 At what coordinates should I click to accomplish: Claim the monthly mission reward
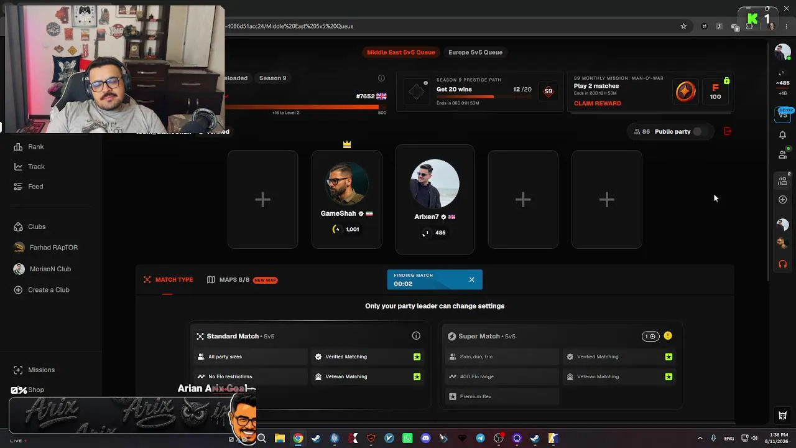[597, 103]
